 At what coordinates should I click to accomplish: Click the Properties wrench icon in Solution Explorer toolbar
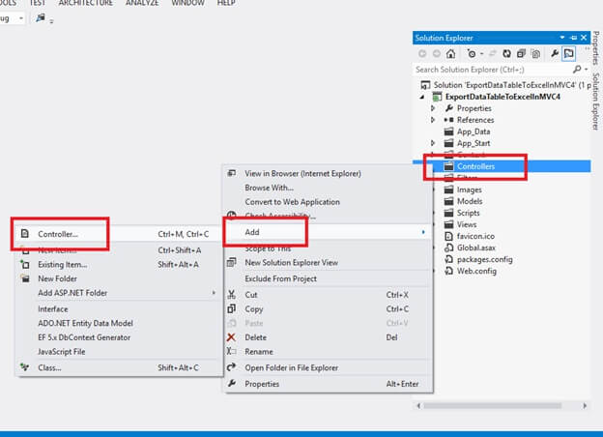tap(555, 54)
